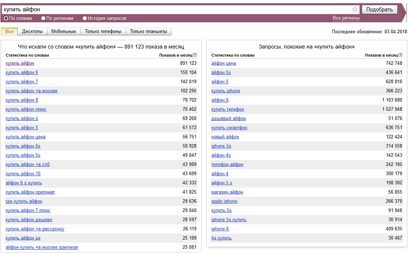Open the 'где купить айфон' link
This screenshot has height=253, width=410.
point(24,202)
